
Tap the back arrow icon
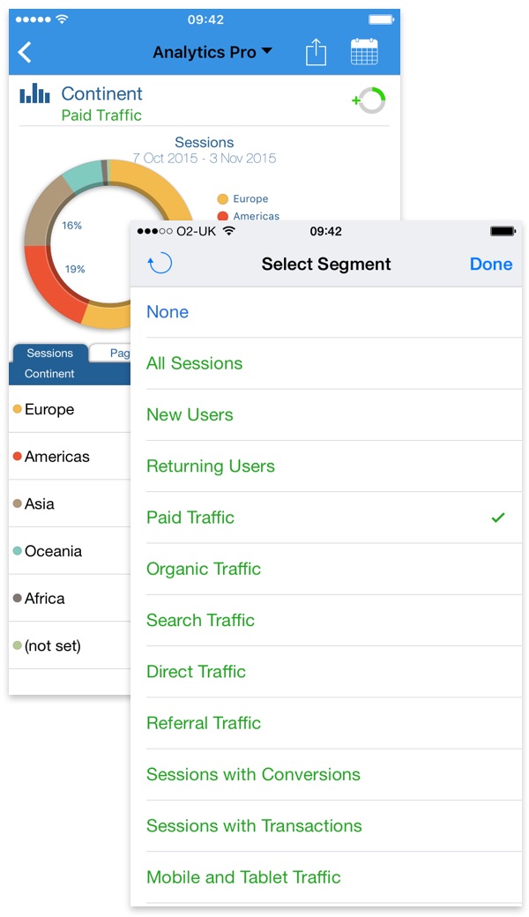pyautogui.click(x=26, y=53)
